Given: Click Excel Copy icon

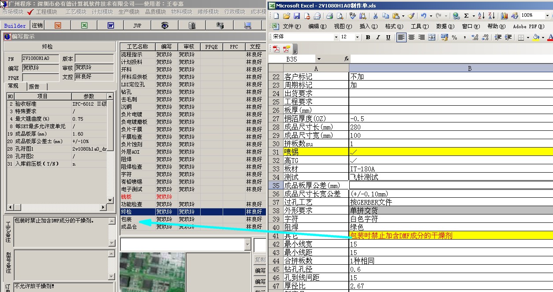Looking at the screenshot, I should (x=385, y=16).
